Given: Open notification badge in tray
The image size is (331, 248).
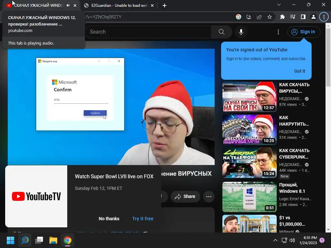Looking at the screenshot, I should click(x=322, y=240).
